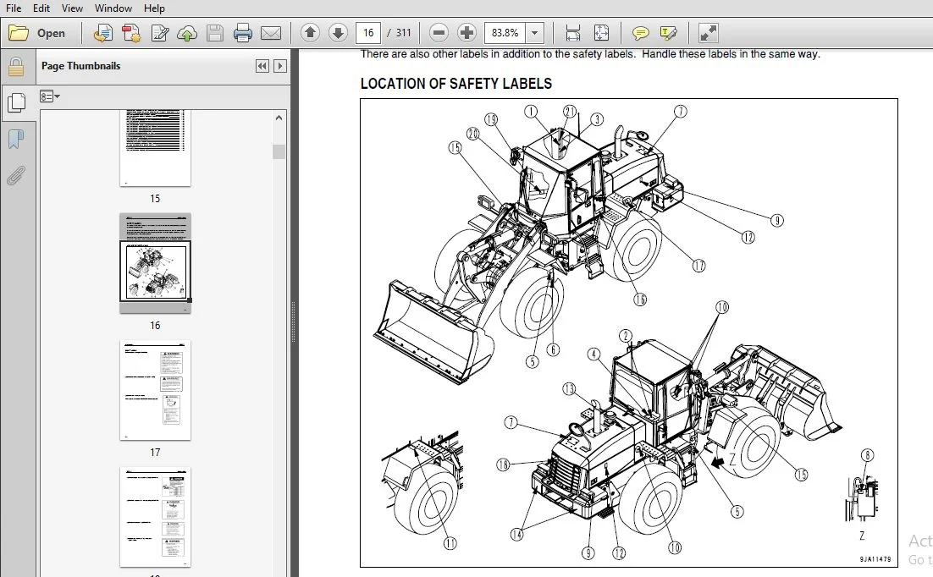Open the Edit menu
The height and width of the screenshot is (577, 933).
41,8
